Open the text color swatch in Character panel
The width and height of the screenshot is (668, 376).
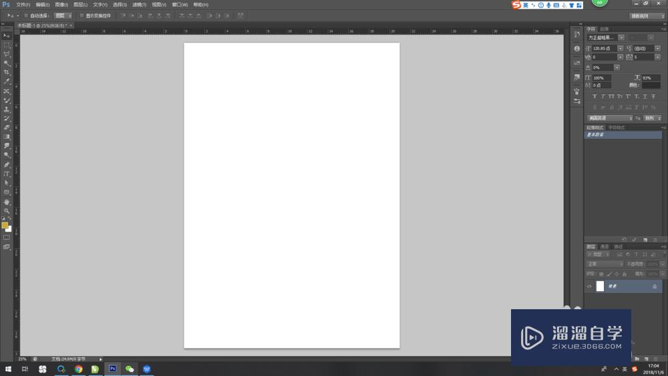tap(651, 85)
